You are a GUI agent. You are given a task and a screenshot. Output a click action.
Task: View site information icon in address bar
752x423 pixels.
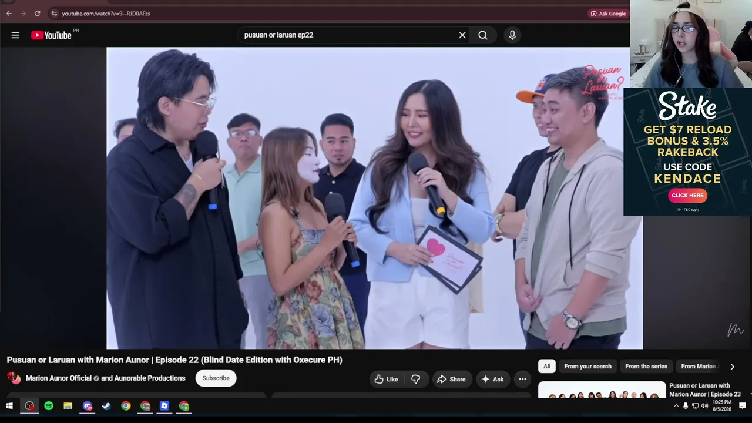point(53,14)
